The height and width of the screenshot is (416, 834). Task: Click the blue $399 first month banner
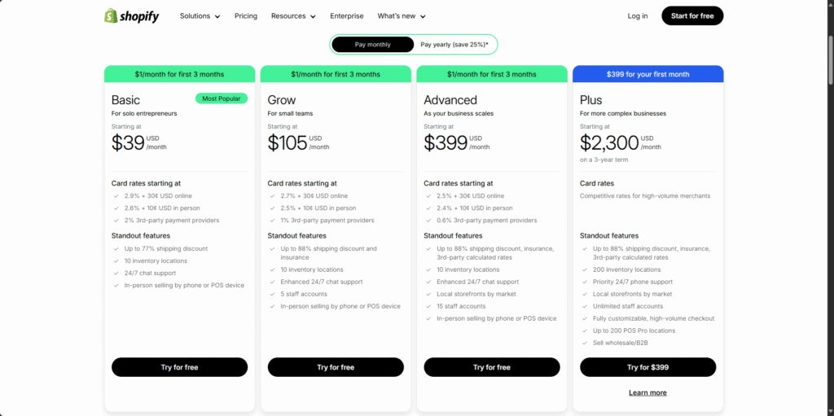click(647, 74)
